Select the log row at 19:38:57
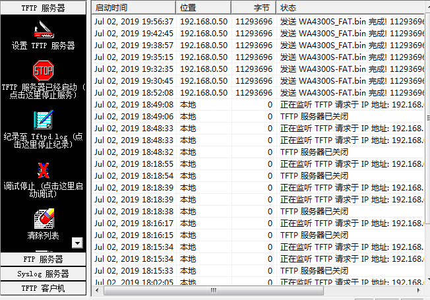Image resolution: width=430 pixels, height=300 pixels. 258,45
